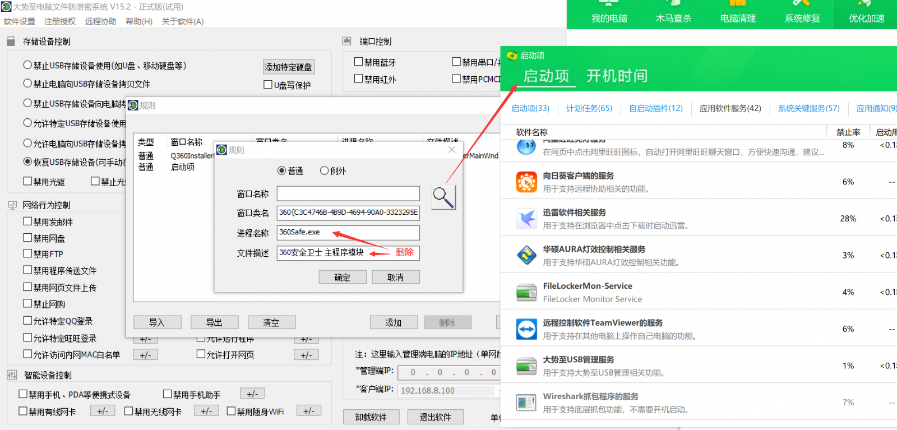Screen dimensions: 897x430
Task: Toggle the U盘写保护 checkbox
Action: pyautogui.click(x=268, y=85)
